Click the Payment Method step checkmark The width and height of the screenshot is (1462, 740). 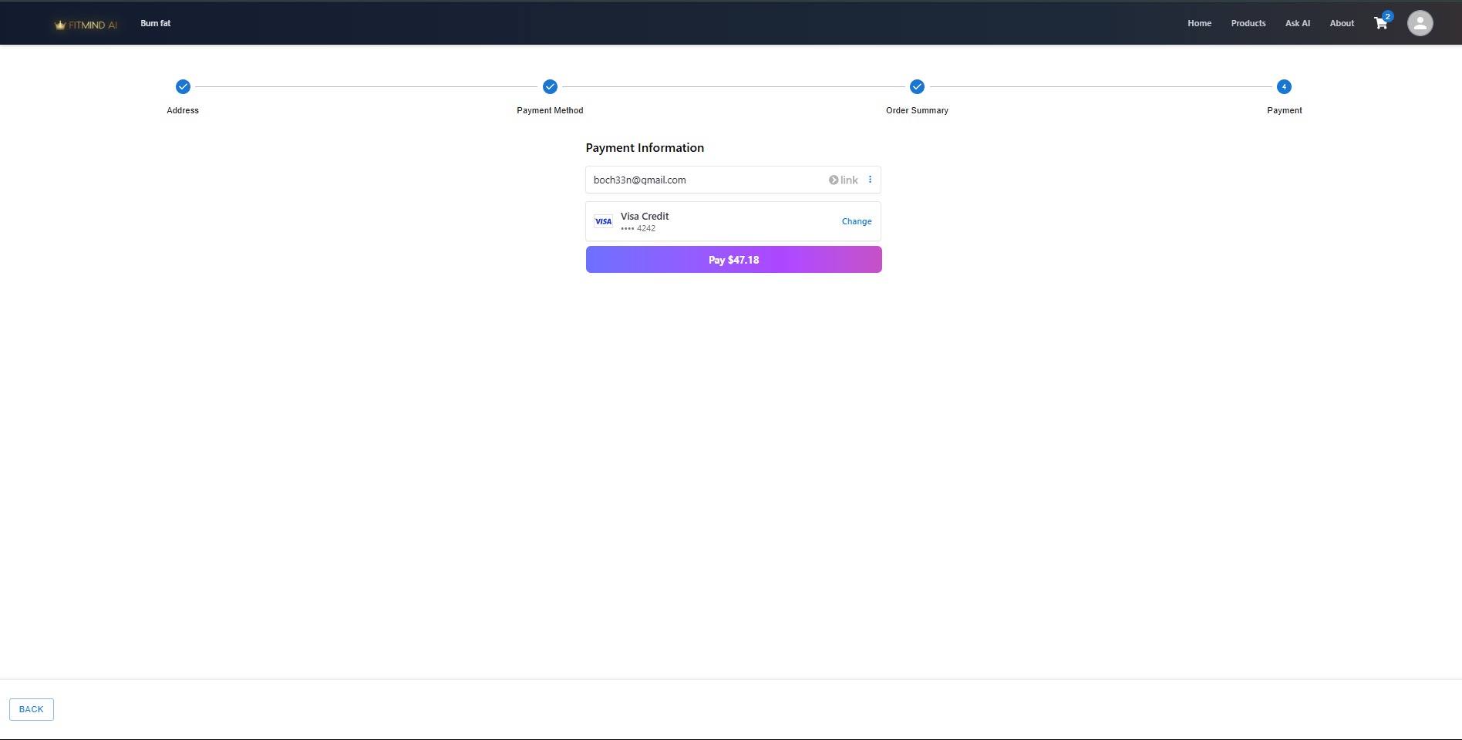click(x=550, y=86)
